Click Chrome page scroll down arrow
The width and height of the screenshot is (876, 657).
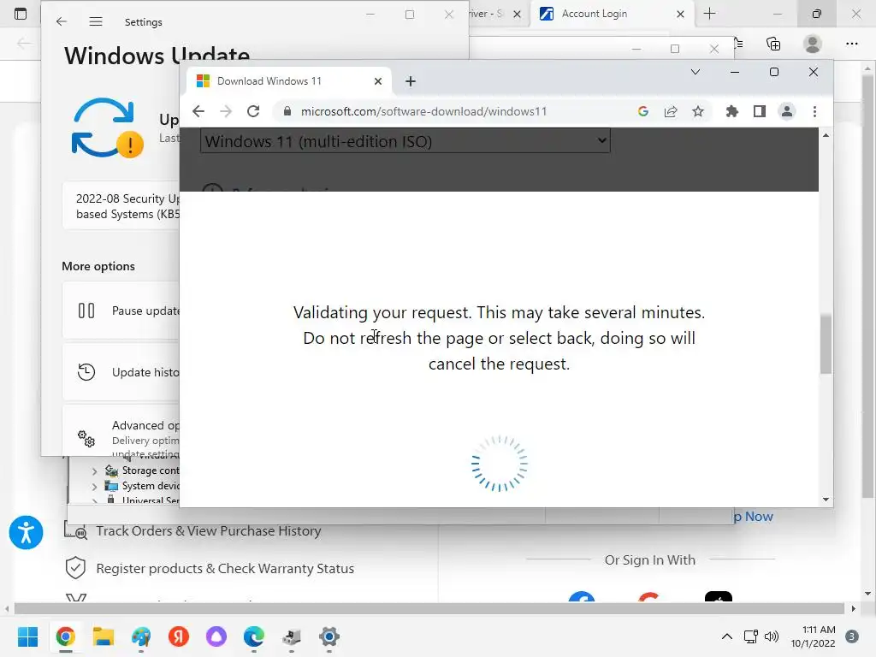(x=826, y=500)
